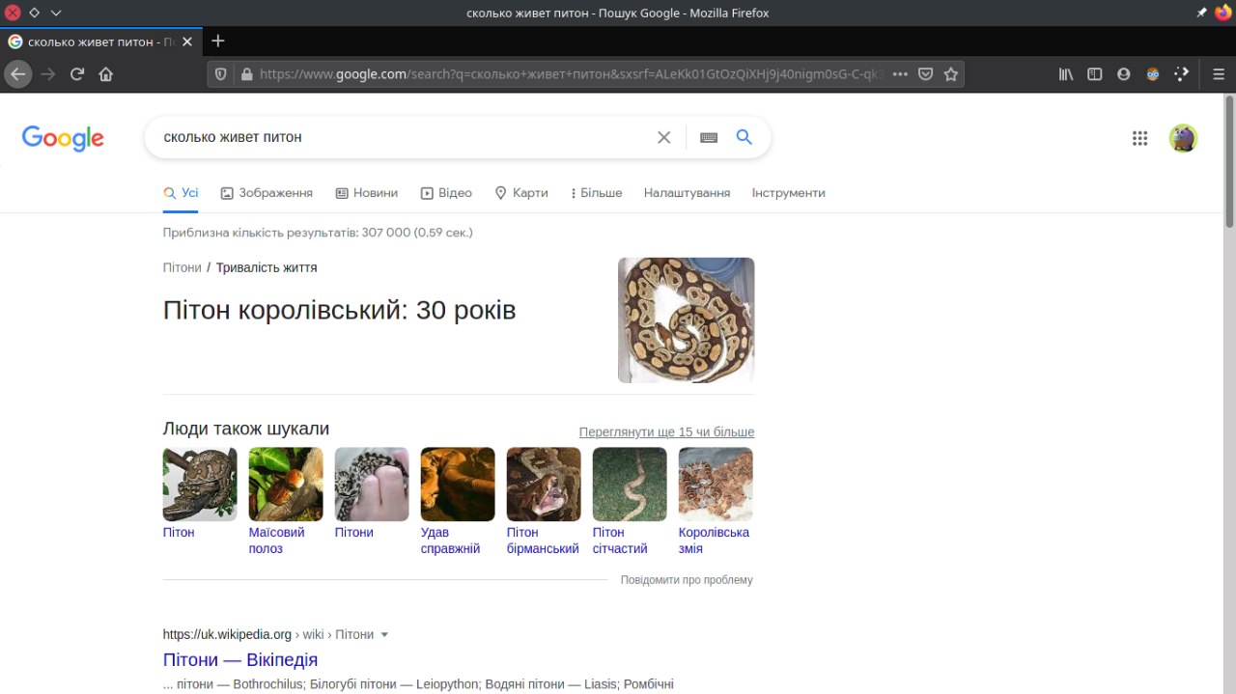Close the сколько живет питон tab

pyautogui.click(x=187, y=42)
